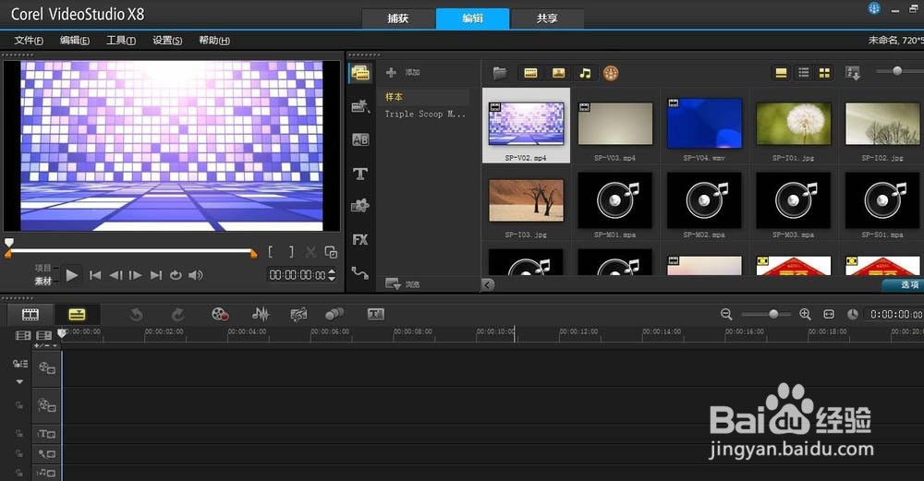This screenshot has width=924, height=481.
Task: Toggle the music track button
Action: pyautogui.click(x=46, y=473)
